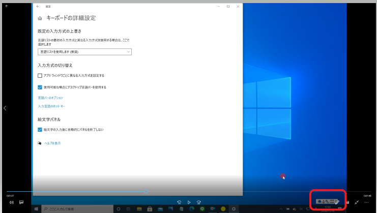Skip backward using the rewind icon
The image size is (377, 213).
(x=179, y=202)
